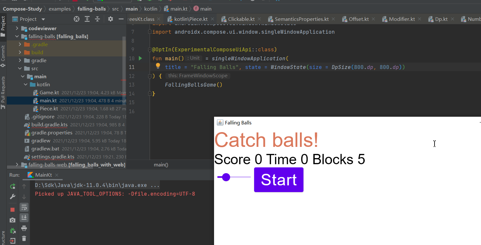Open Project panel options gear

click(110, 19)
